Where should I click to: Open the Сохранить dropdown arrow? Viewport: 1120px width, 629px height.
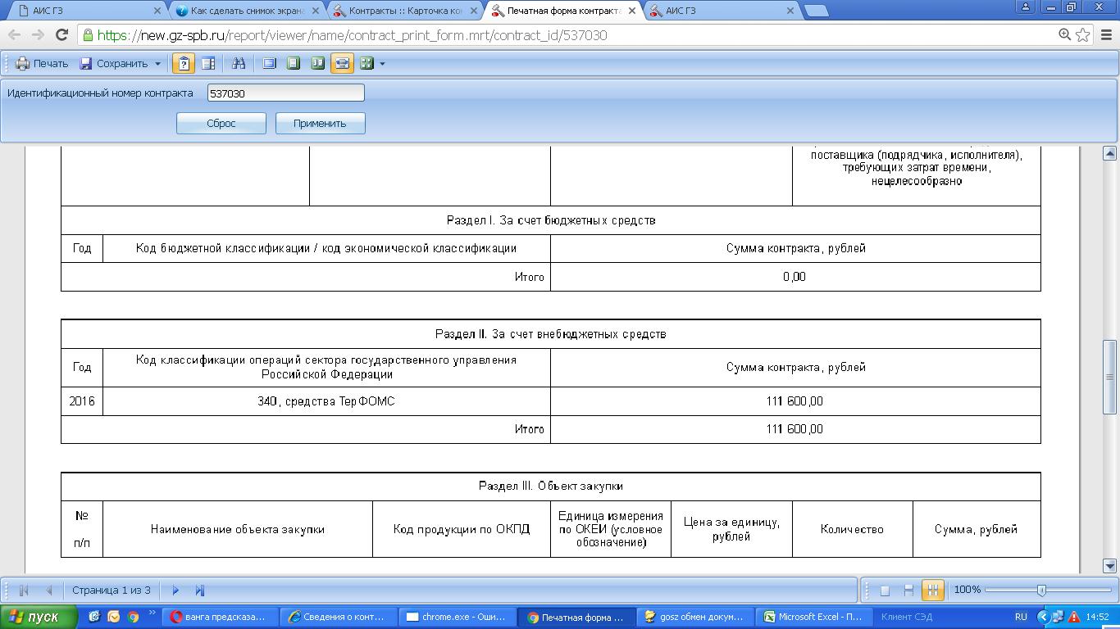[x=158, y=63]
